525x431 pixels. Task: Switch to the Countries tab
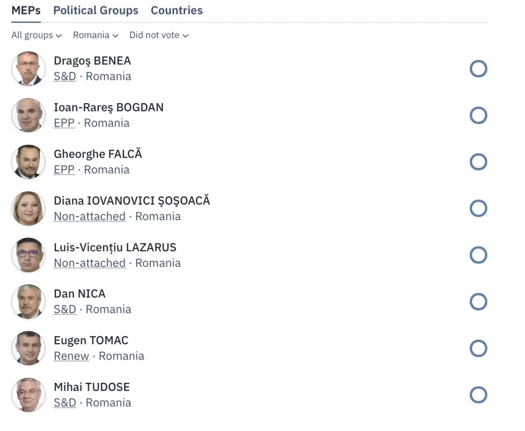177,11
